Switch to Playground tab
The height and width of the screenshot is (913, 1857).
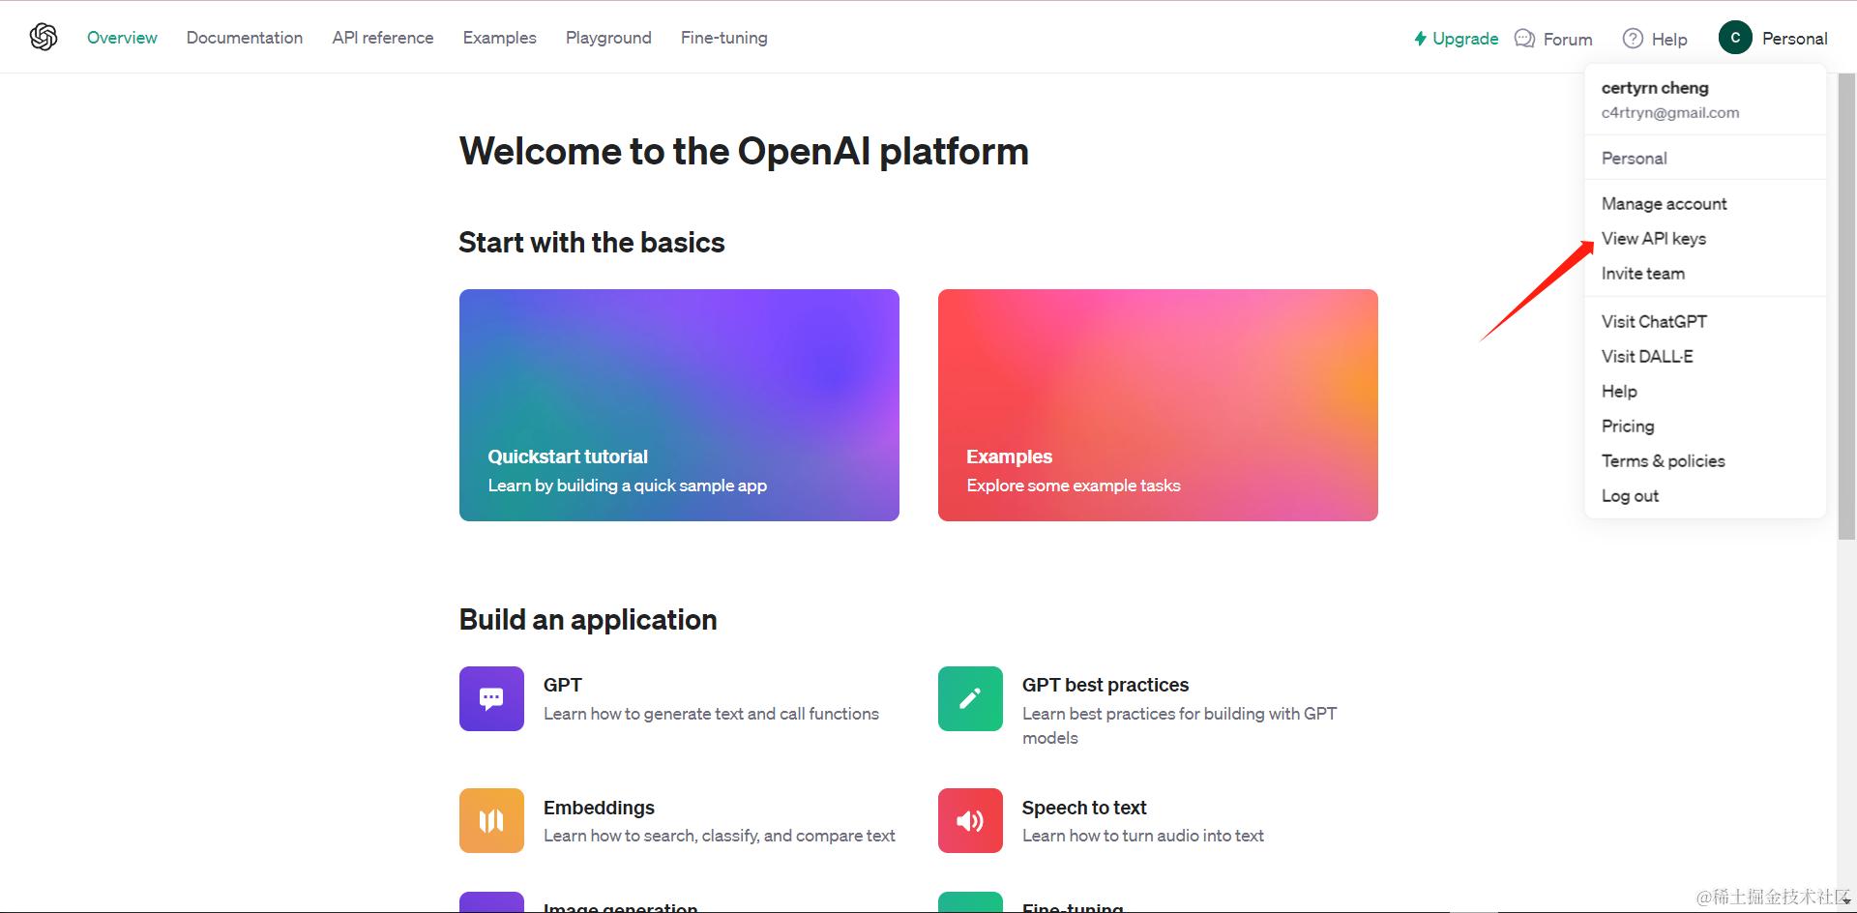[x=608, y=38]
